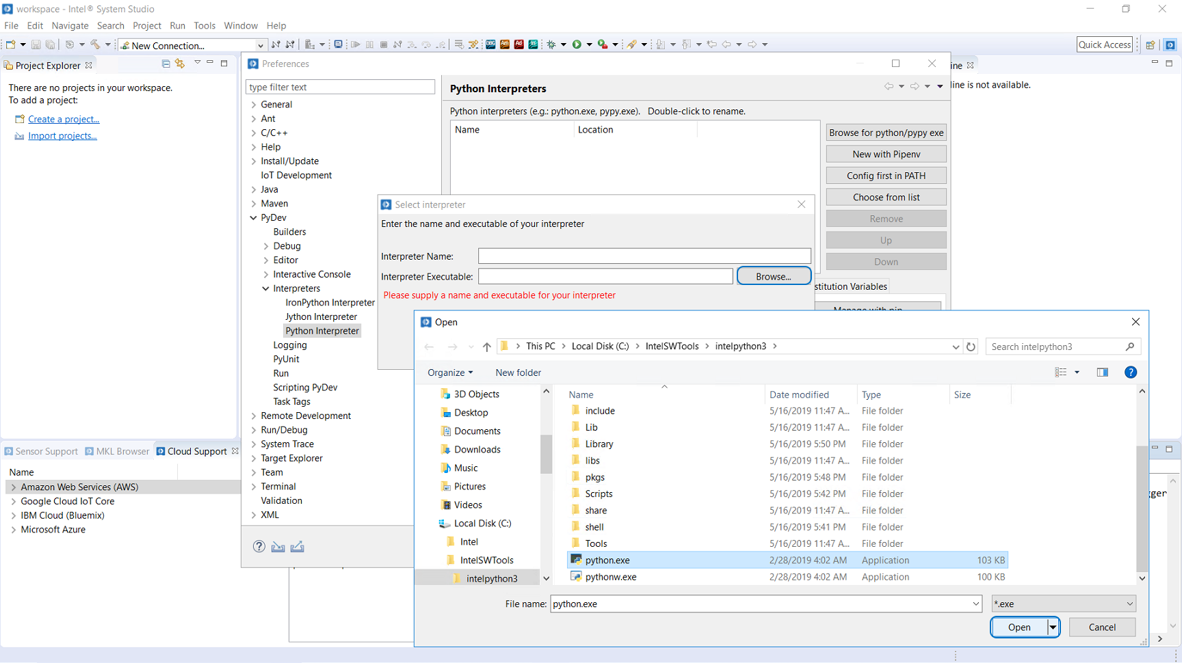Screen dimensions: 1182x663
Task: Click the Interpreter Name input field
Action: click(x=644, y=256)
